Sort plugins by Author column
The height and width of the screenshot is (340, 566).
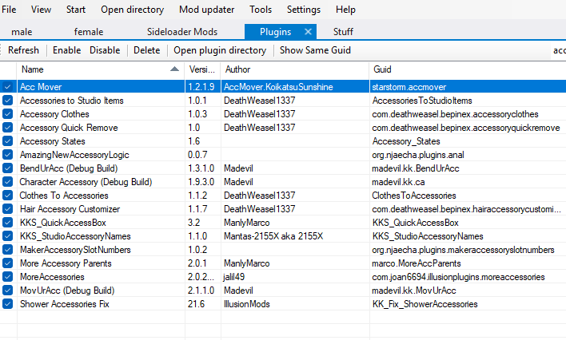[x=293, y=69]
